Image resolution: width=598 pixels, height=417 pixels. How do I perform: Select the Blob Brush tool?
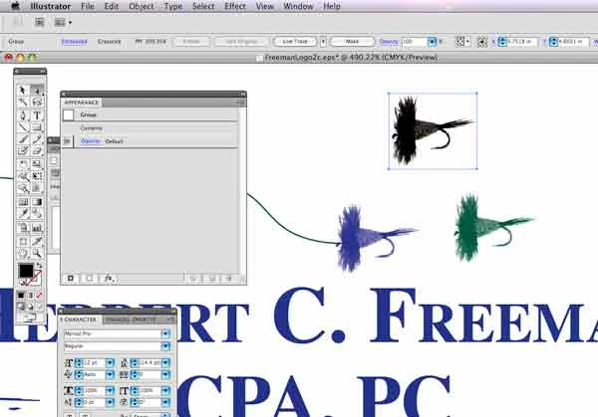[23, 151]
